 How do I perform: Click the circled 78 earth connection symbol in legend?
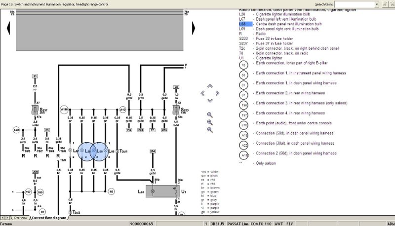(243, 65)
